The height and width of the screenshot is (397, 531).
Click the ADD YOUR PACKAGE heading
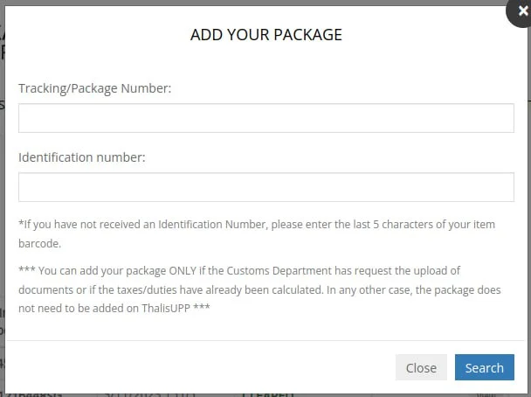[x=265, y=35]
